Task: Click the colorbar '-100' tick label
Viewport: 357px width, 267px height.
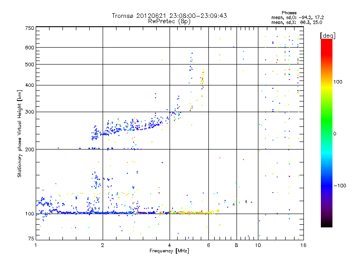Action: pos(340,186)
